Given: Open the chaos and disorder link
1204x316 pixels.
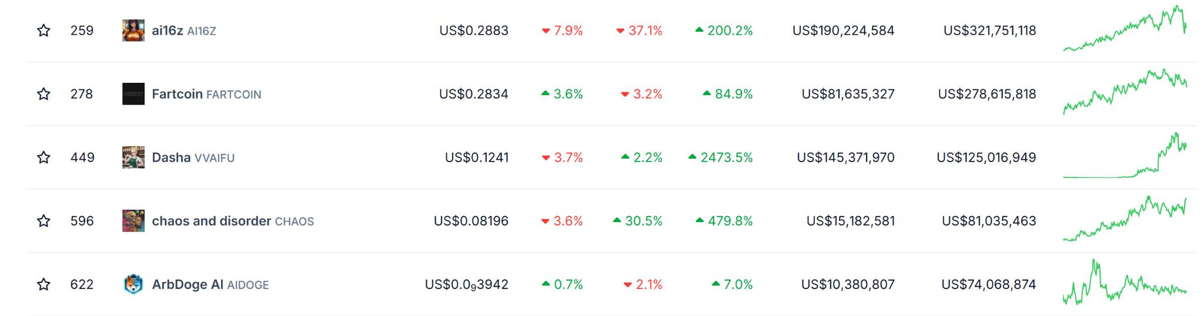Looking at the screenshot, I should point(212,221).
